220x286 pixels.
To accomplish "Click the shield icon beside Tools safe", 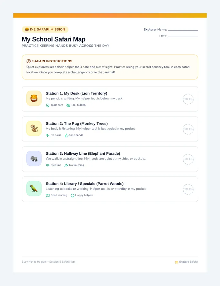I will point(48,105).
